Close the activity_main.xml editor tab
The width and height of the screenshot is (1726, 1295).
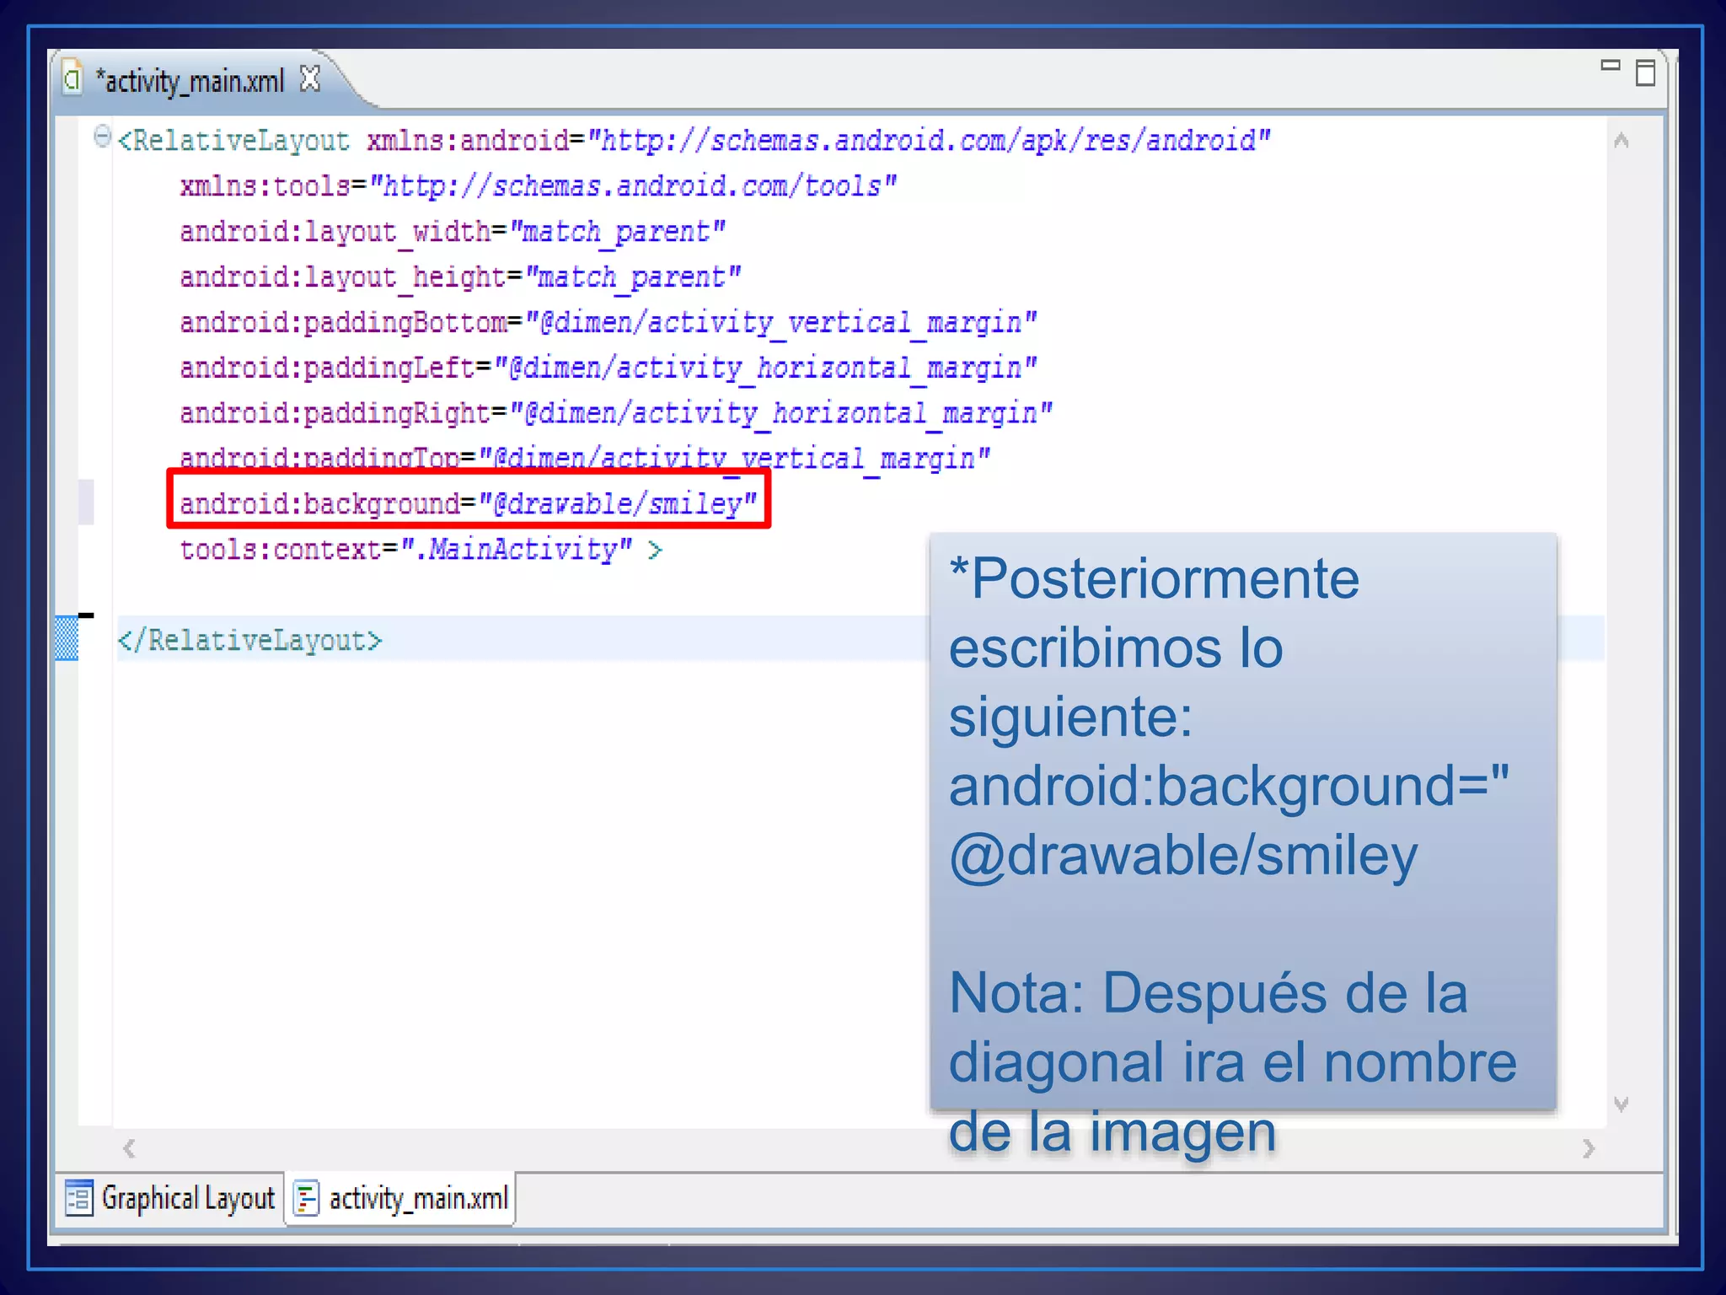coord(310,80)
